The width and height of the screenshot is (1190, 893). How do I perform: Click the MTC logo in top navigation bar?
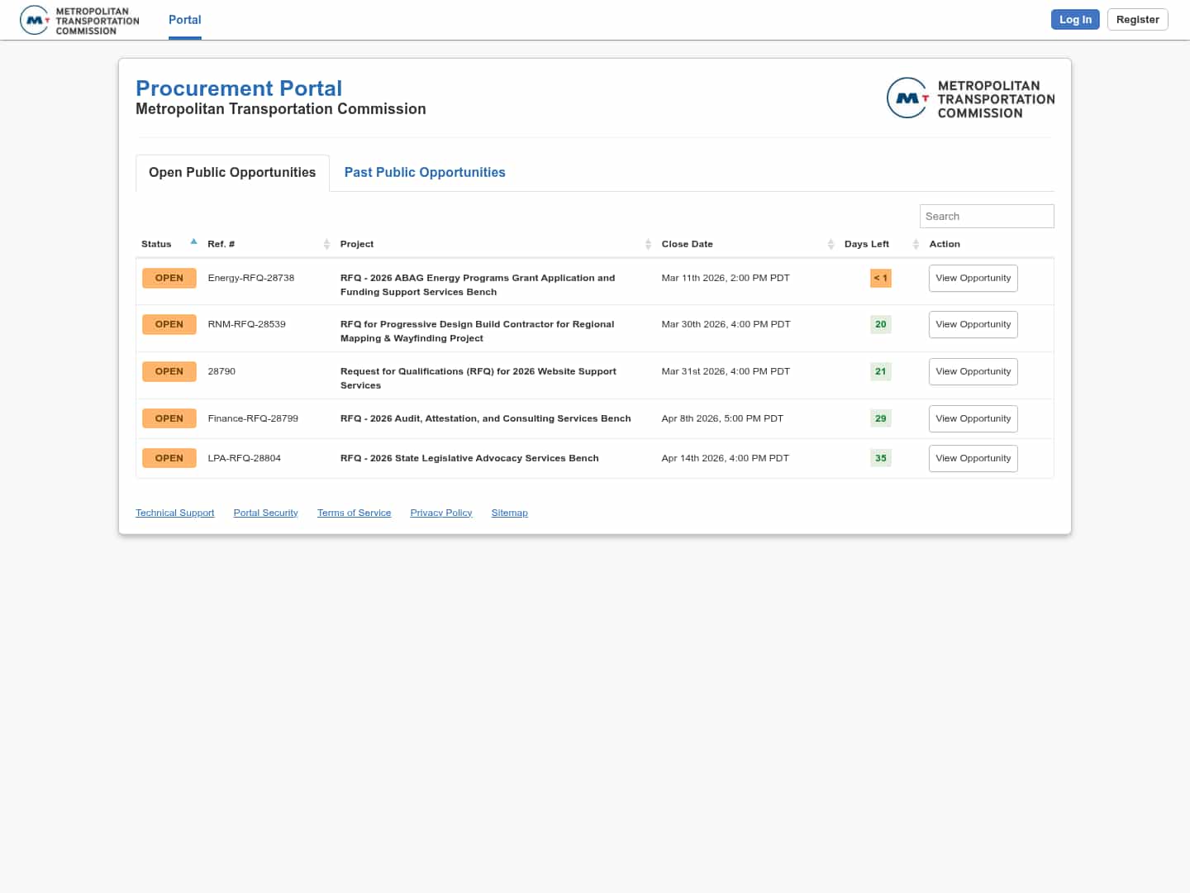click(x=79, y=20)
